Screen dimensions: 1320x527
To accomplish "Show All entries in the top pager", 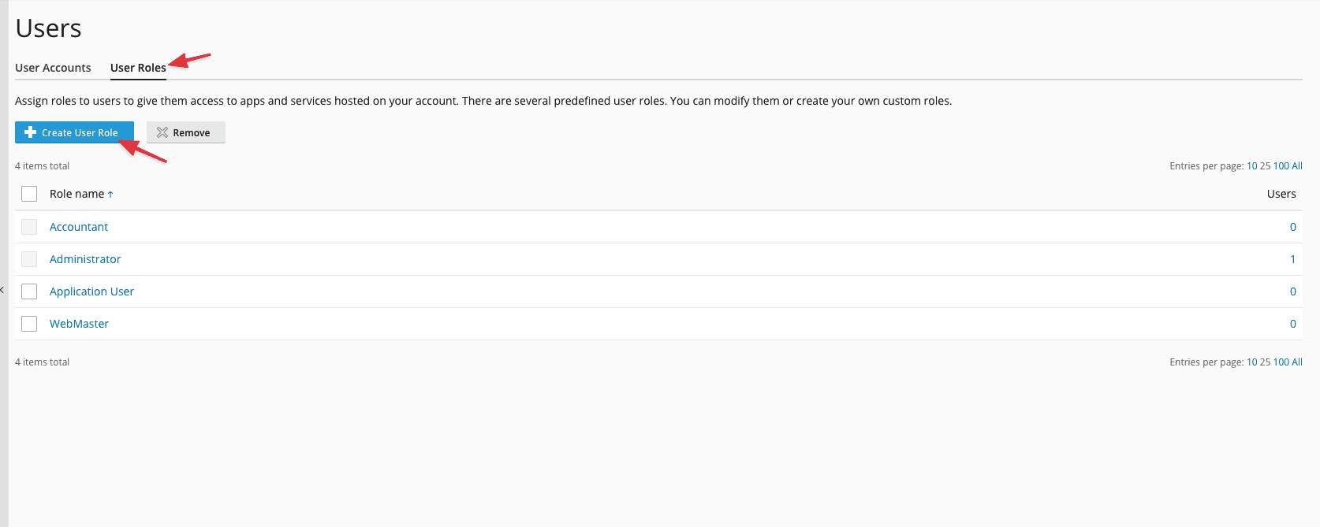I will (x=1297, y=166).
